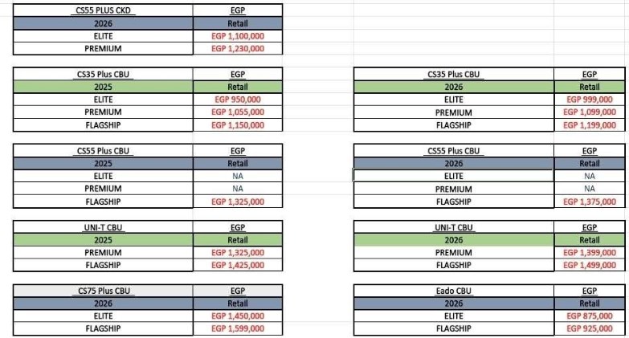629x338 pixels.
Task: Select the EGP 999,000 price cell
Action: pyautogui.click(x=589, y=99)
